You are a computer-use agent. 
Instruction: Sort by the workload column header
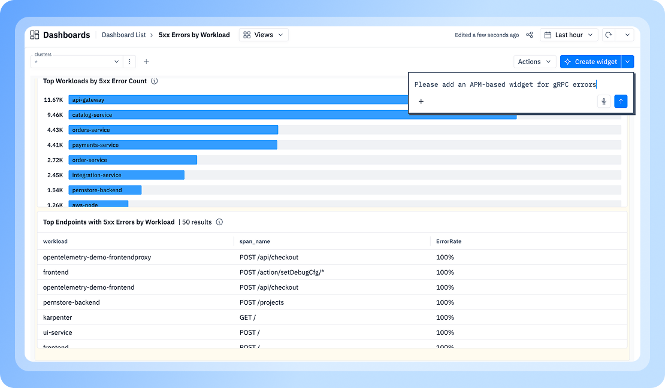(55, 241)
